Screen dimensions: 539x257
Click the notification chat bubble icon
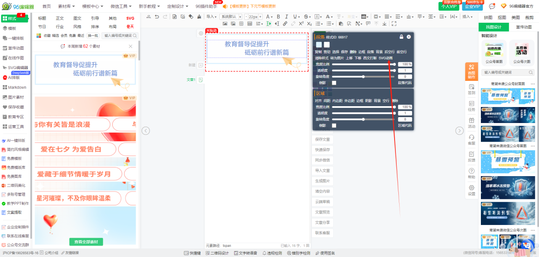(x=492, y=6)
